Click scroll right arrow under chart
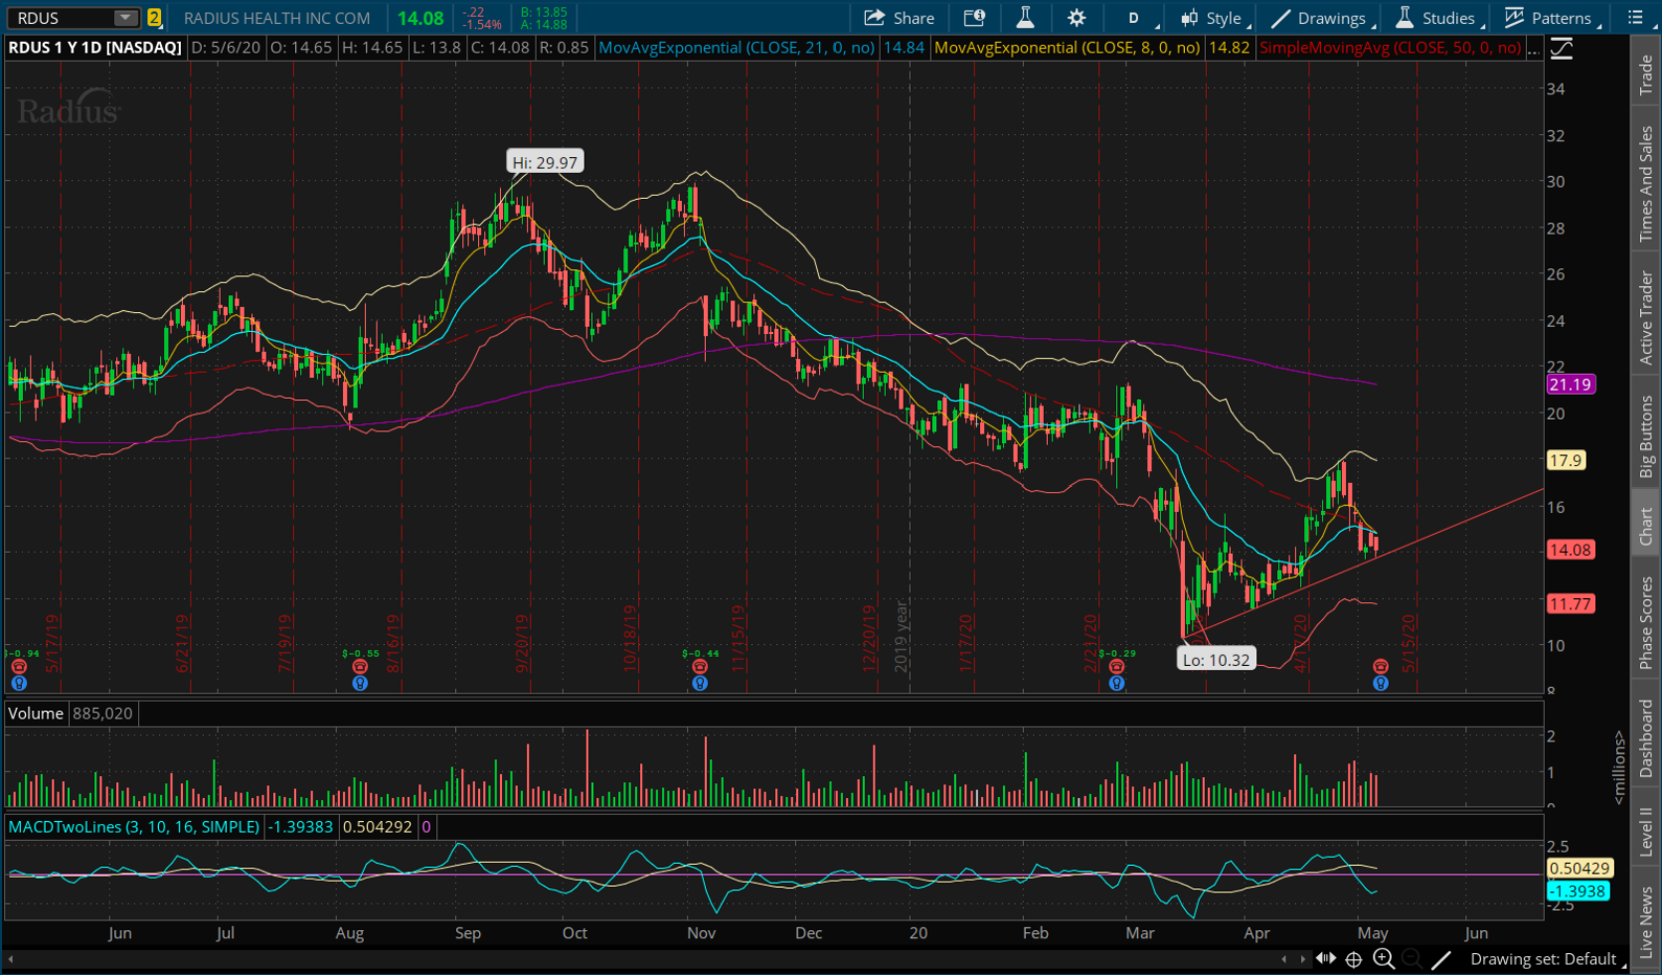The height and width of the screenshot is (975, 1662). click(1302, 959)
